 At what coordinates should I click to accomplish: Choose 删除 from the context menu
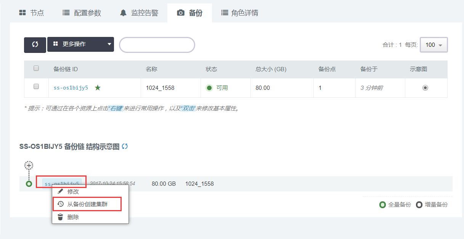(90, 217)
